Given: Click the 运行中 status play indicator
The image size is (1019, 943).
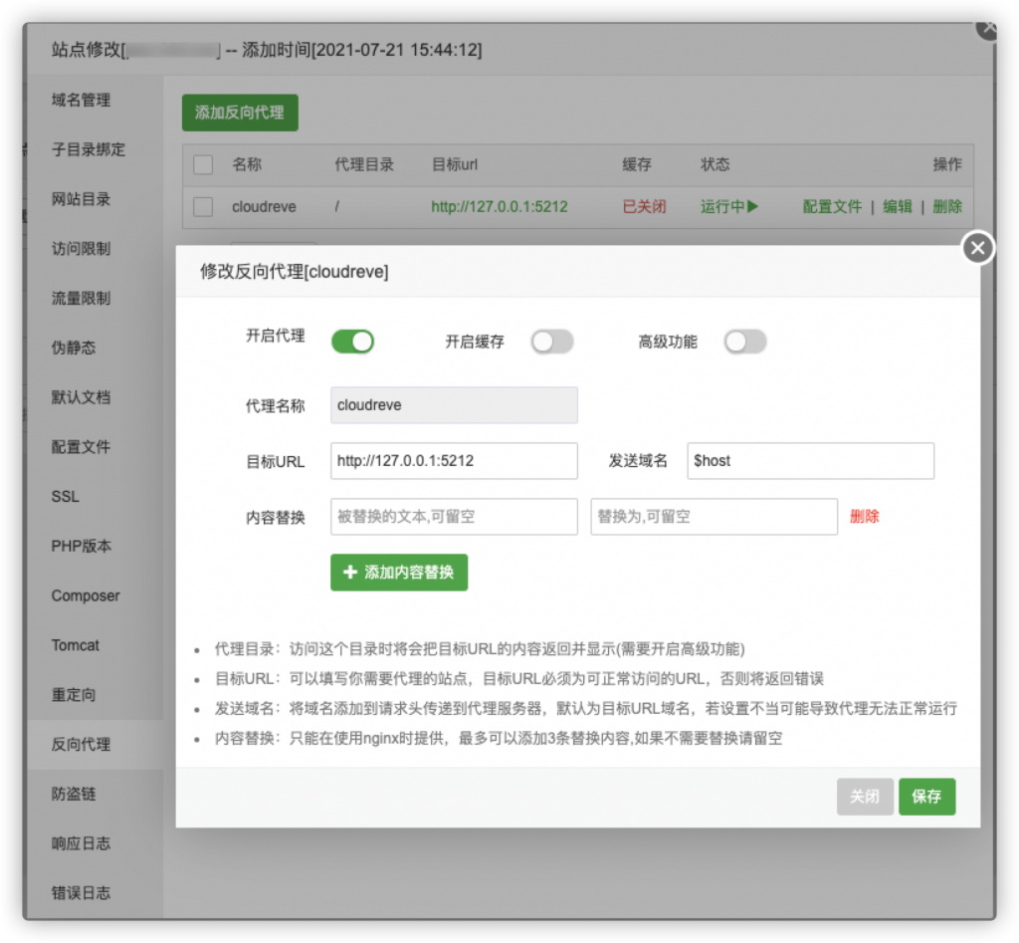Looking at the screenshot, I should click(729, 207).
